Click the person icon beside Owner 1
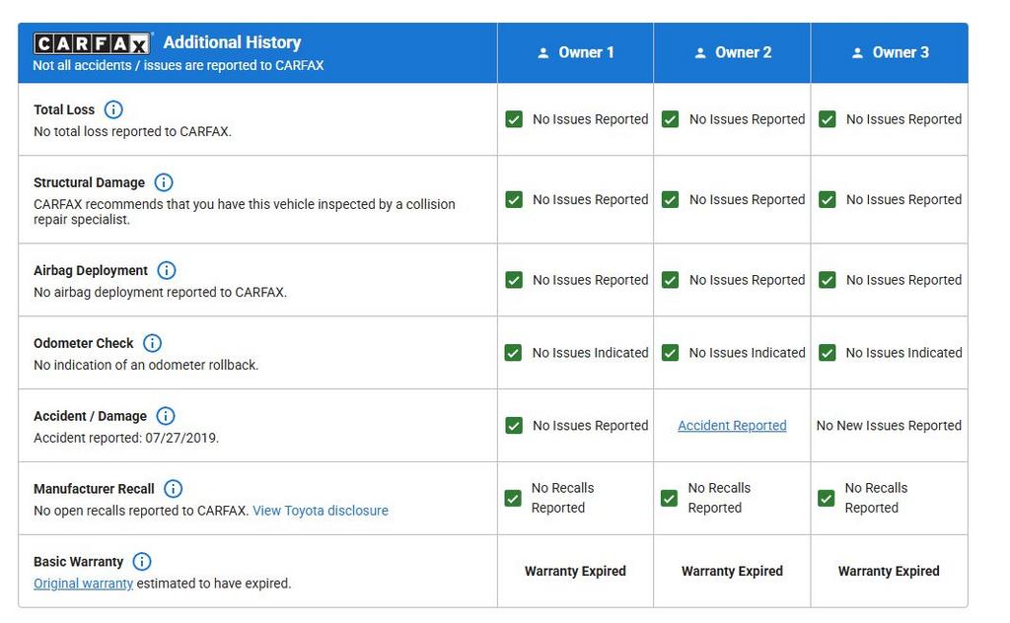 click(542, 53)
